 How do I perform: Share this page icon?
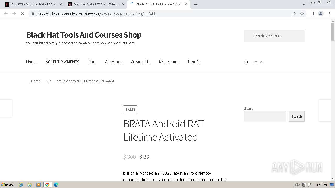tap(294, 14)
